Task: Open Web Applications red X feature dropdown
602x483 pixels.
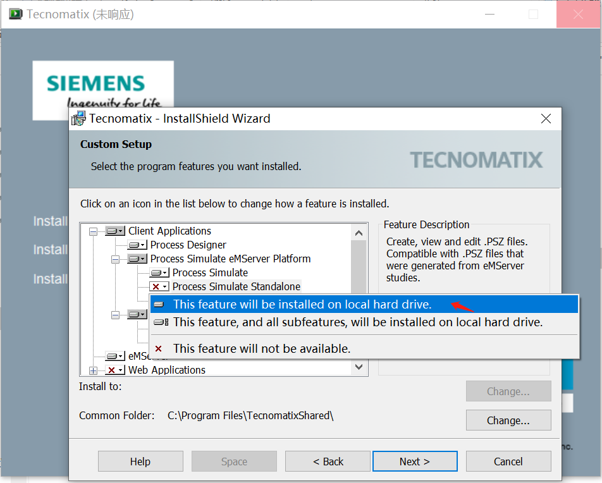Action: 115,370
